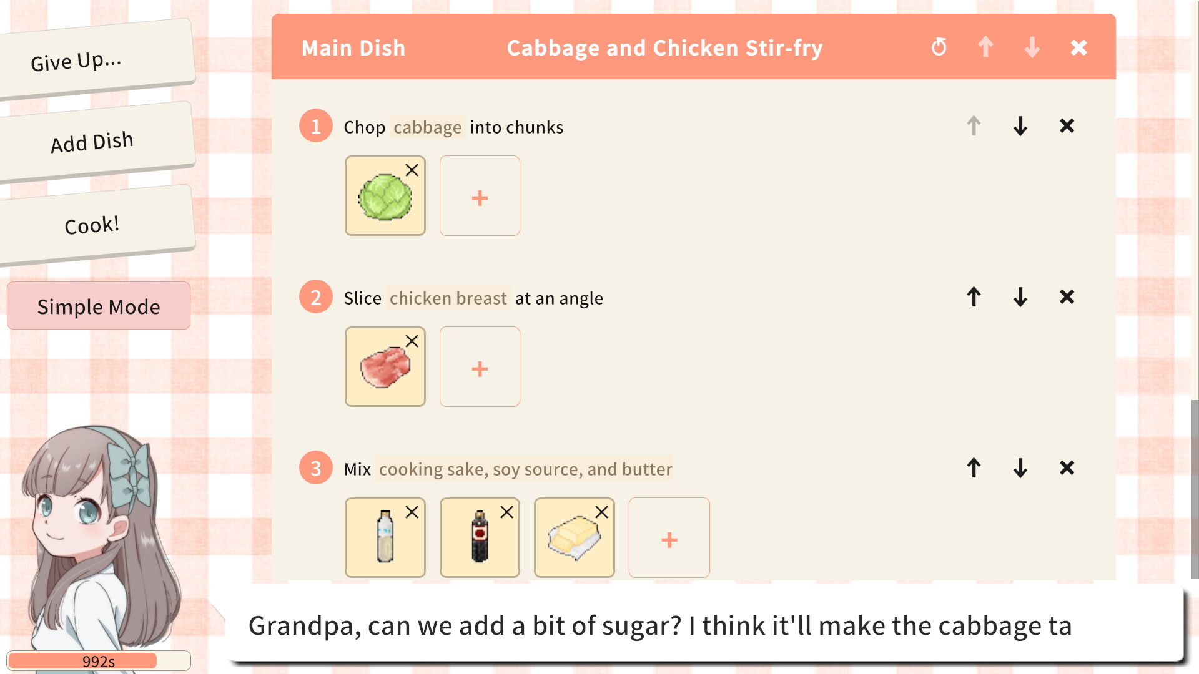Move step 3 down one position
The width and height of the screenshot is (1199, 674).
1020,468
